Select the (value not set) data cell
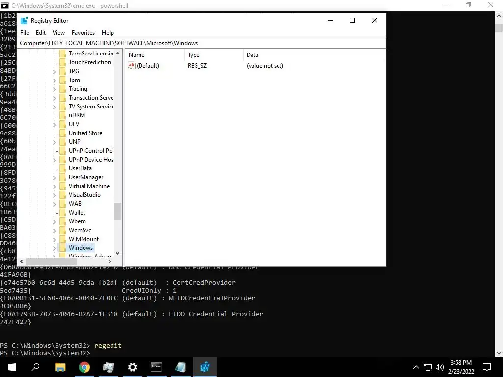The width and height of the screenshot is (503, 377). click(265, 66)
